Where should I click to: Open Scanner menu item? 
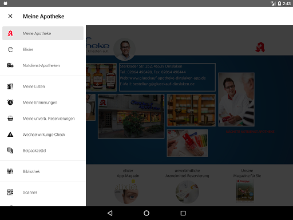point(43,192)
